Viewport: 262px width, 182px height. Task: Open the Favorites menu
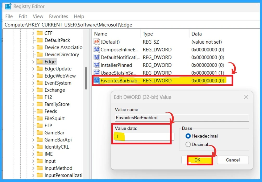[59, 16]
